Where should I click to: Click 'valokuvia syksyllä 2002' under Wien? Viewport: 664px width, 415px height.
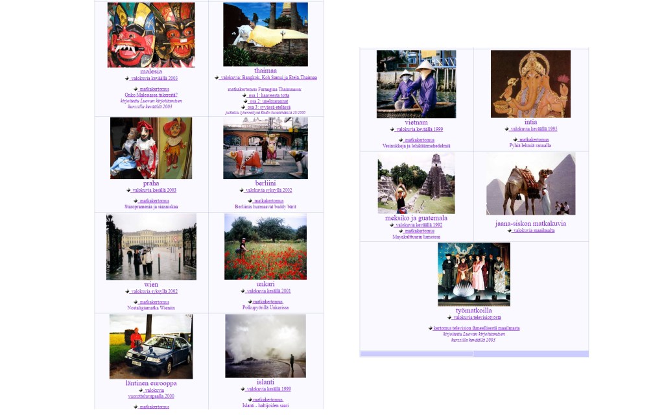(154, 292)
